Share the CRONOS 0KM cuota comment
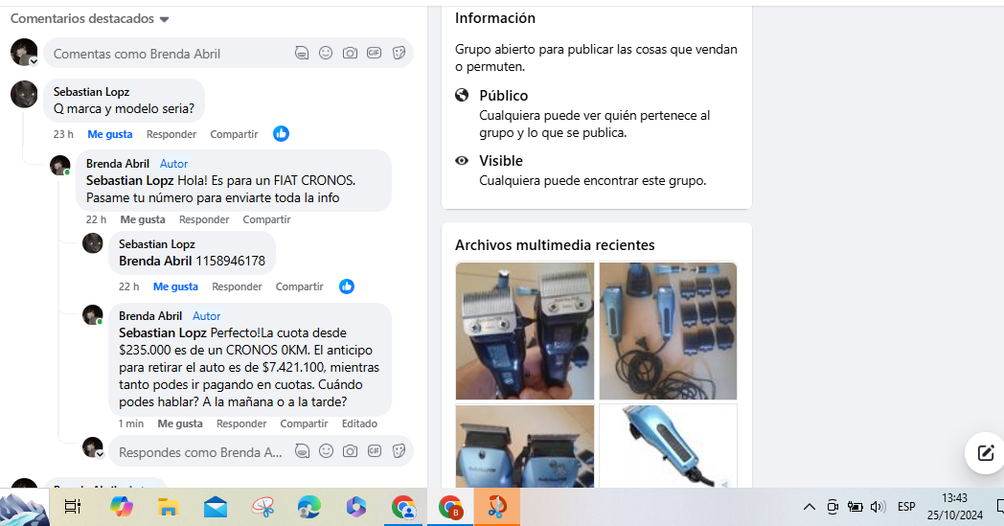Screen dimensions: 1004x526 tap(304, 423)
